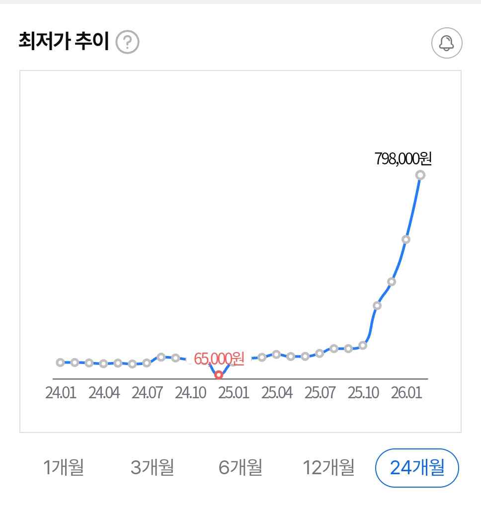Click the 798,000원 highest price data point
Viewport: 481px width, 509px height.
(420, 175)
